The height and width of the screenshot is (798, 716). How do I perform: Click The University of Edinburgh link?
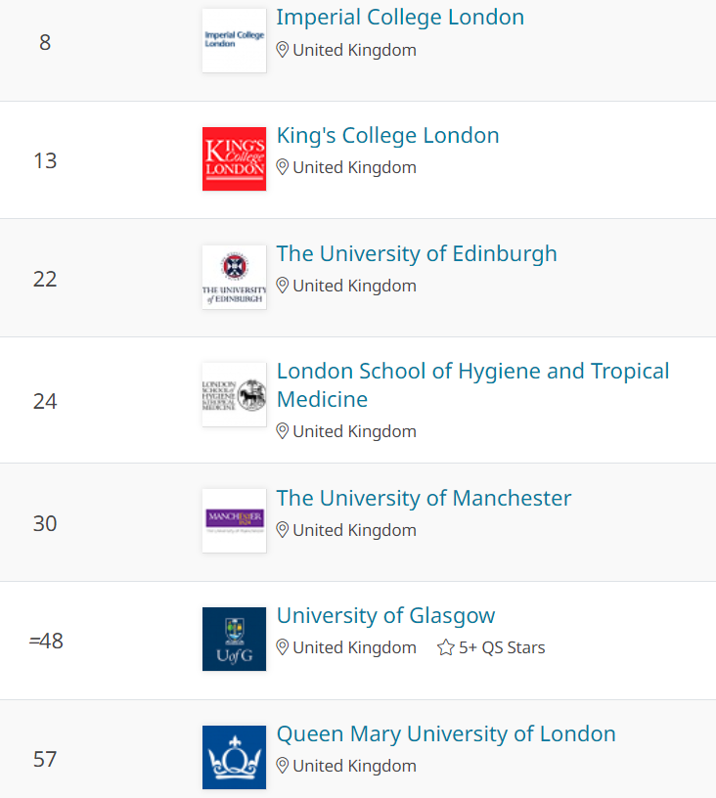tap(417, 254)
